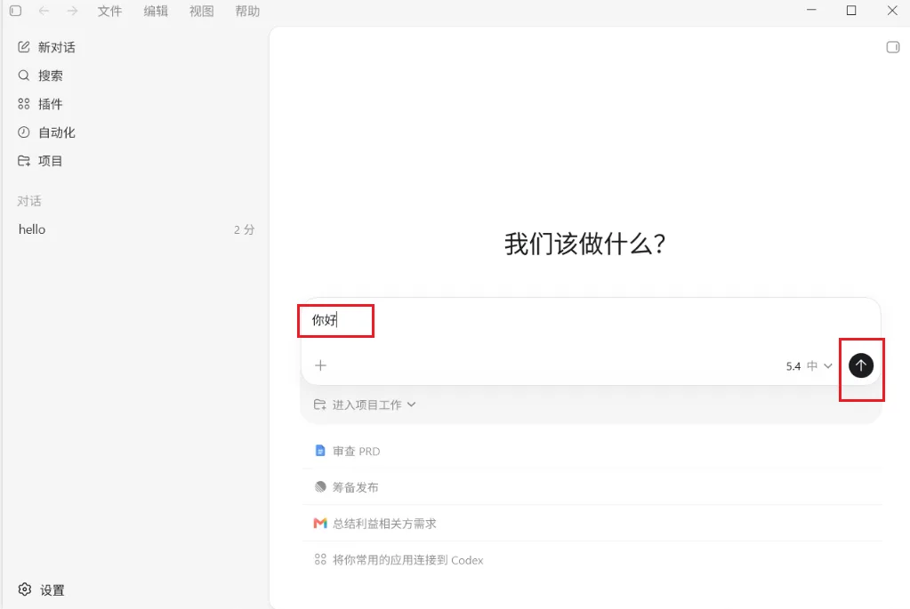The width and height of the screenshot is (910, 609).
Task: Open the 编辑 menu
Action: pos(156,11)
